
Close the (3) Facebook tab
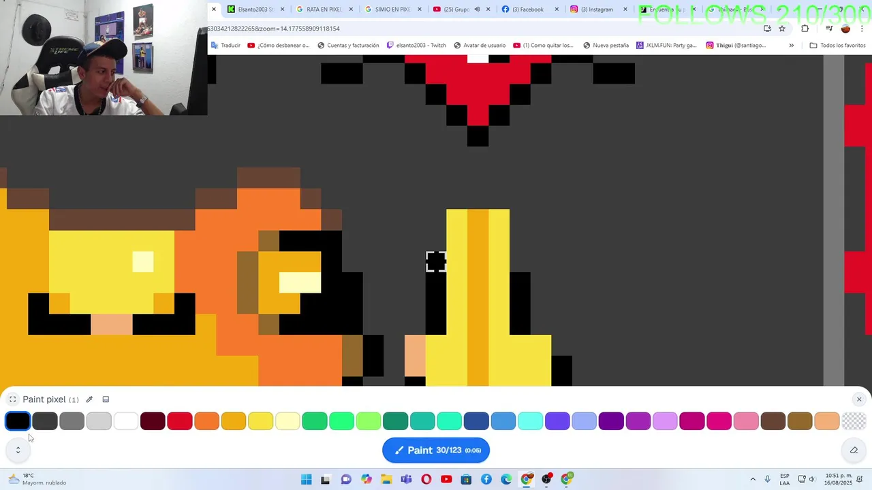coord(557,10)
